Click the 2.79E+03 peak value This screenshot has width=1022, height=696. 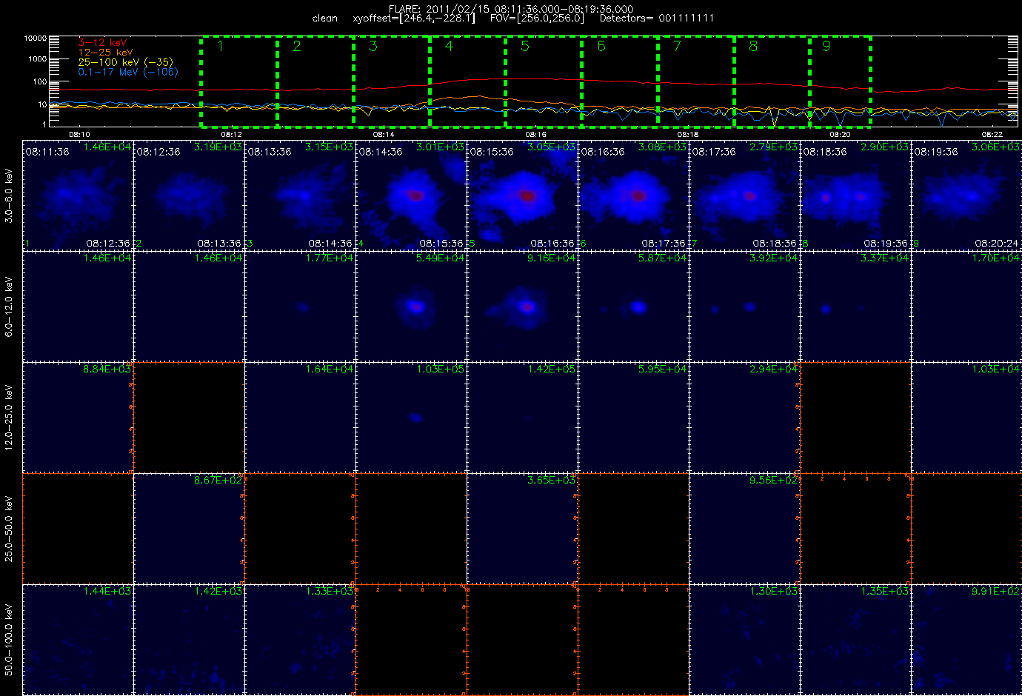click(x=773, y=147)
